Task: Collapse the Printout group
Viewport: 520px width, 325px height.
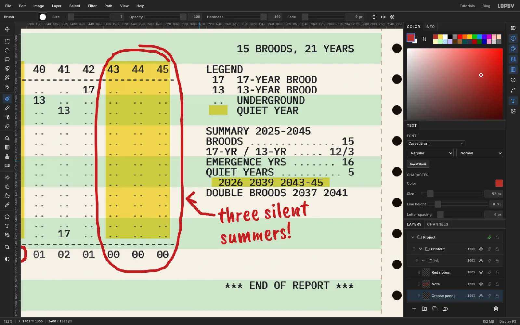Action: (421, 249)
